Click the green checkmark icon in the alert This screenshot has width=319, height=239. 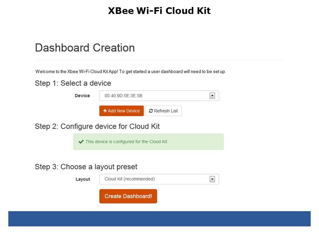pos(81,142)
